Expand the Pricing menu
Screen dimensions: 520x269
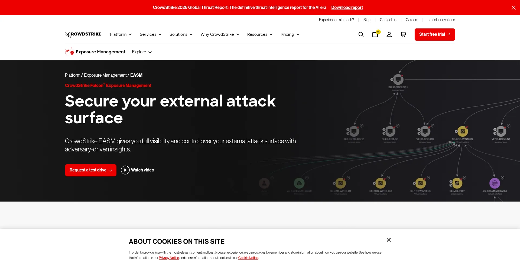[x=290, y=34]
